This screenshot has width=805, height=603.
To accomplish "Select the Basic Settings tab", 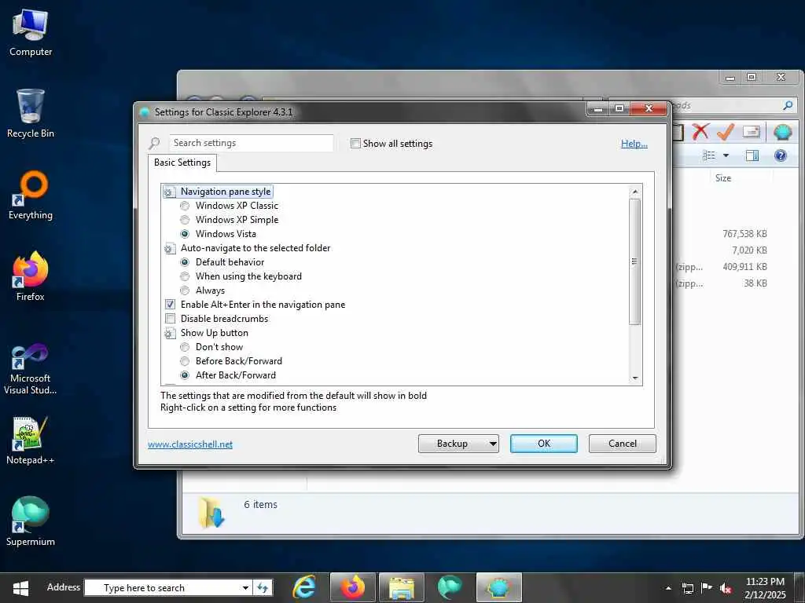I will pos(182,163).
